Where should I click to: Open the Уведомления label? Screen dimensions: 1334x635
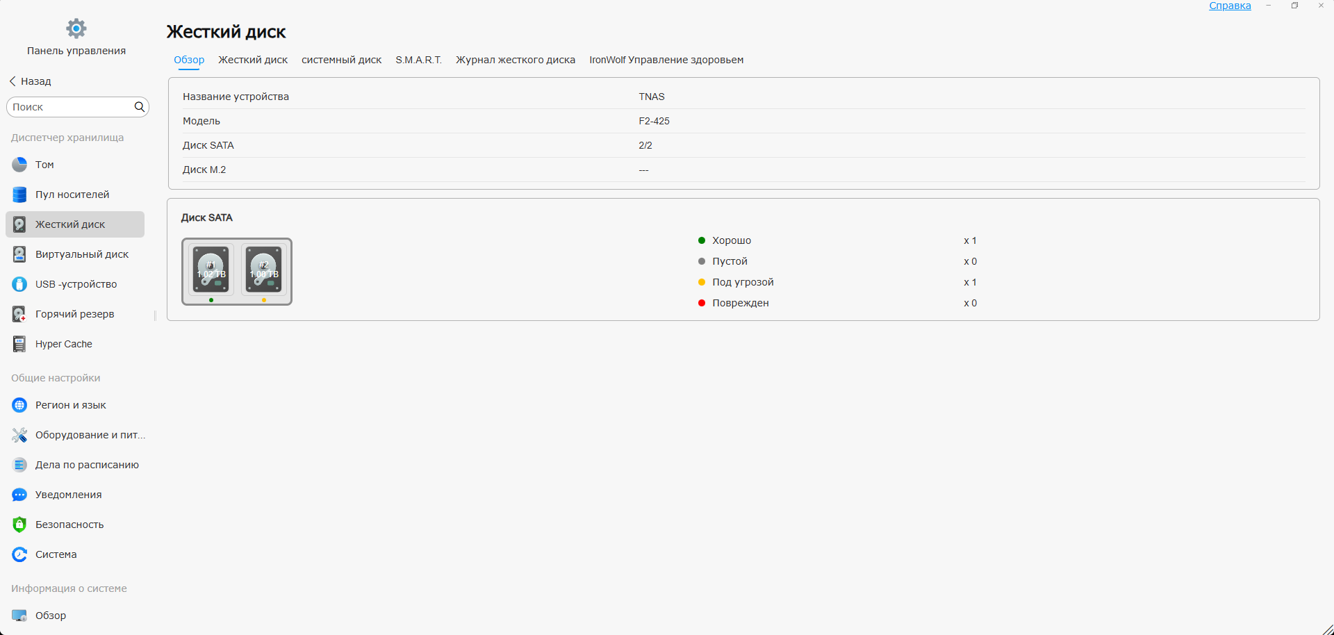[69, 495]
